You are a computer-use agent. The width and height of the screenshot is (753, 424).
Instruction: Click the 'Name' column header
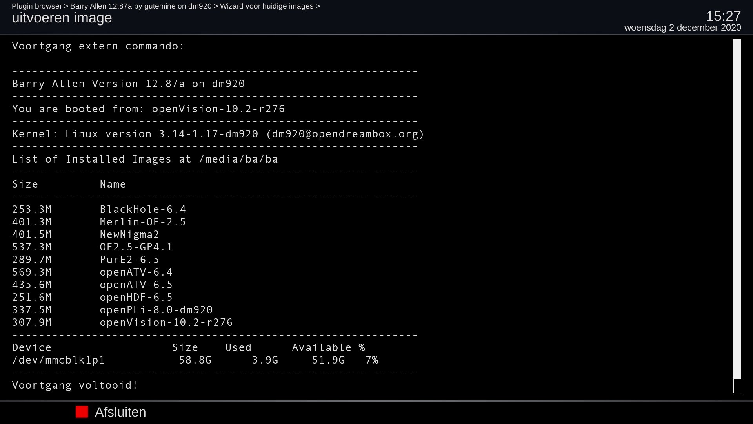(x=113, y=184)
